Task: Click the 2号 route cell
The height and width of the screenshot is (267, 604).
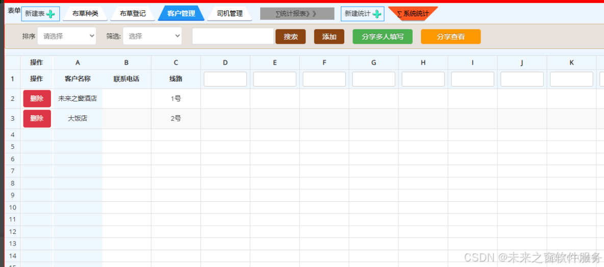Action: [x=175, y=119]
